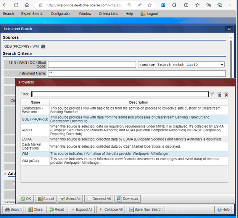Download the providers list

coord(127,199)
